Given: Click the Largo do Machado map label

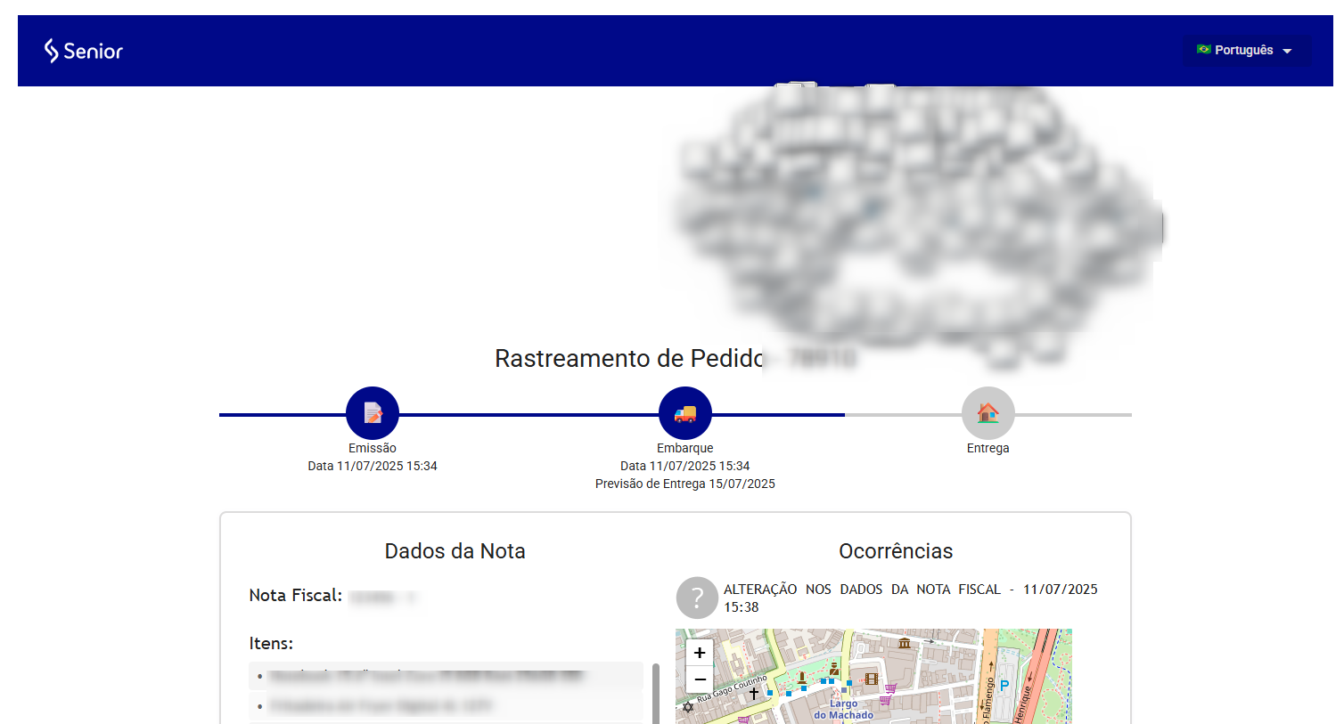Looking at the screenshot, I should [843, 709].
